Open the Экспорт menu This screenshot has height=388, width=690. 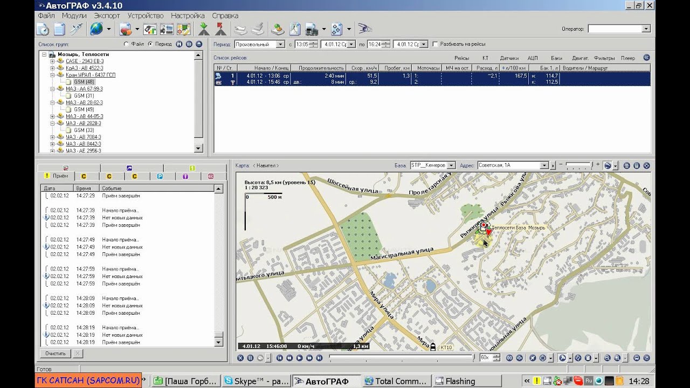(107, 16)
